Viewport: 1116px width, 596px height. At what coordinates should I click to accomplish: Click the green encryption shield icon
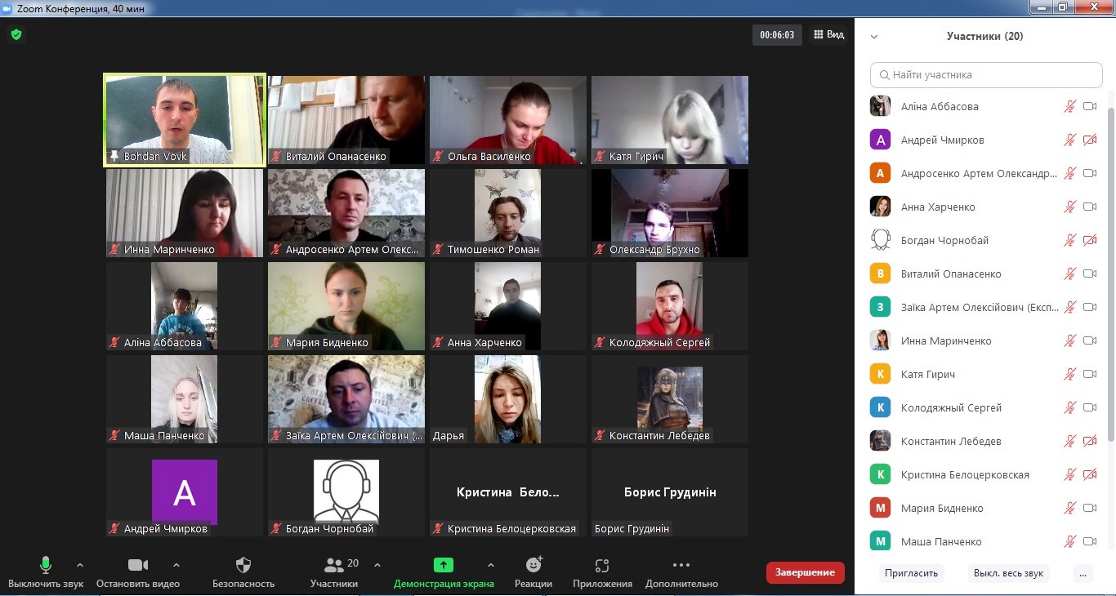pos(16,34)
